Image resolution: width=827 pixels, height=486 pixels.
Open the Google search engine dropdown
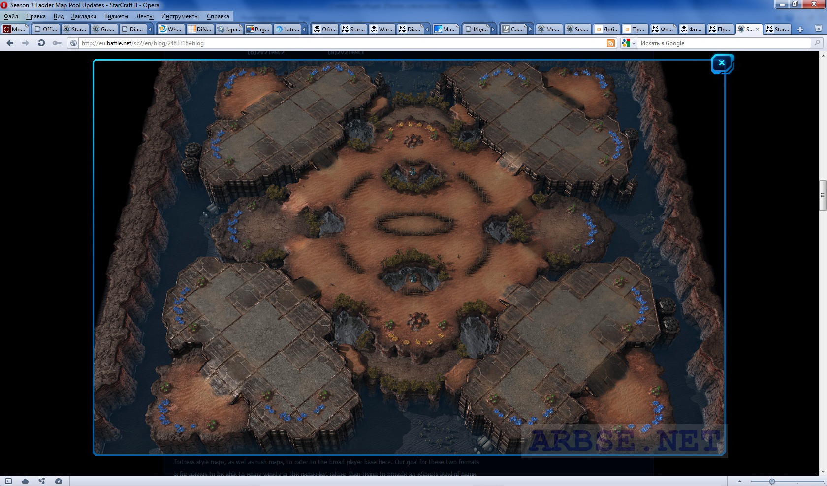click(x=629, y=43)
